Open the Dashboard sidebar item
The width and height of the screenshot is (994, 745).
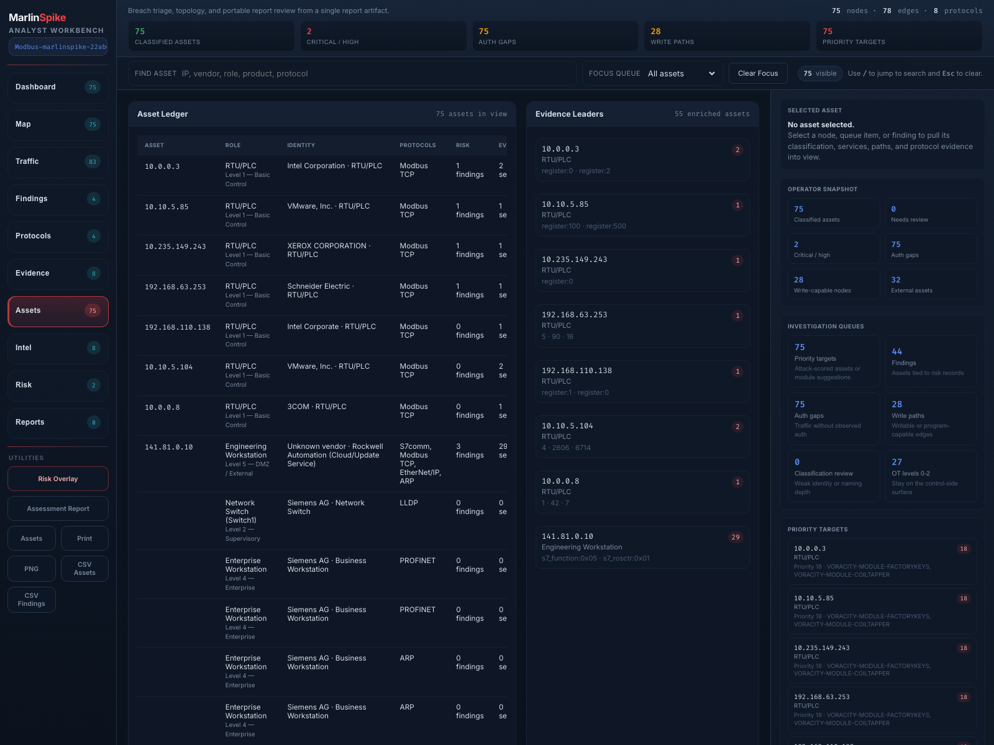click(58, 88)
